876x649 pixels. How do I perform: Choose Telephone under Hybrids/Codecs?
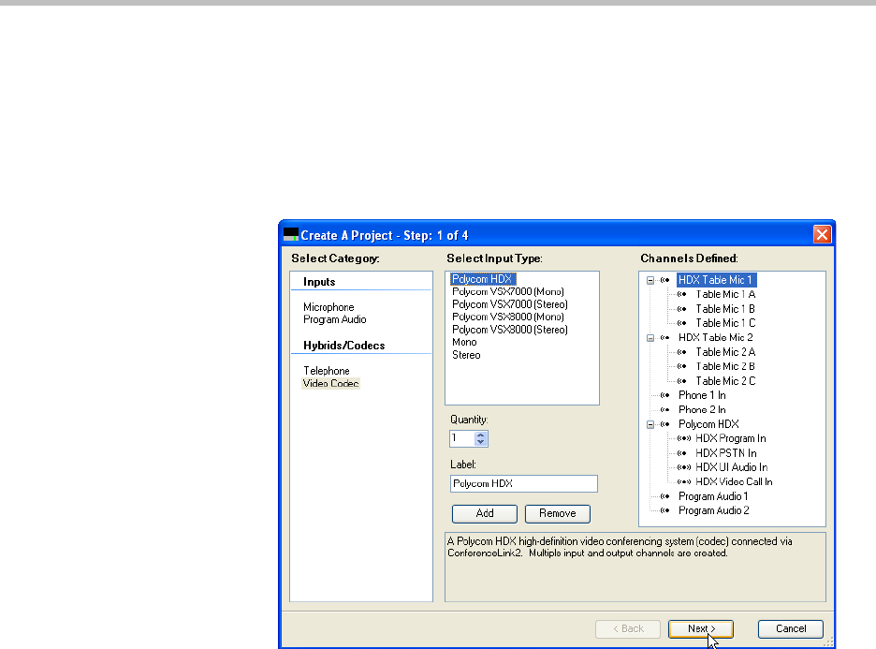327,371
